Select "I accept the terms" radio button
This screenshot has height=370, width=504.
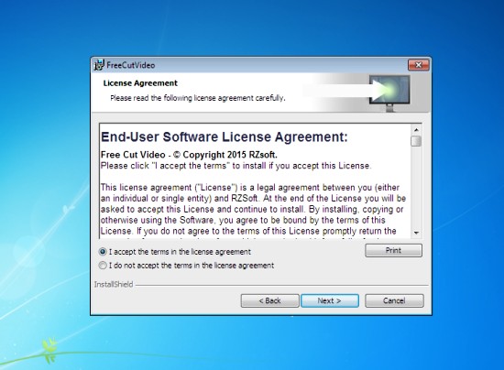point(103,252)
